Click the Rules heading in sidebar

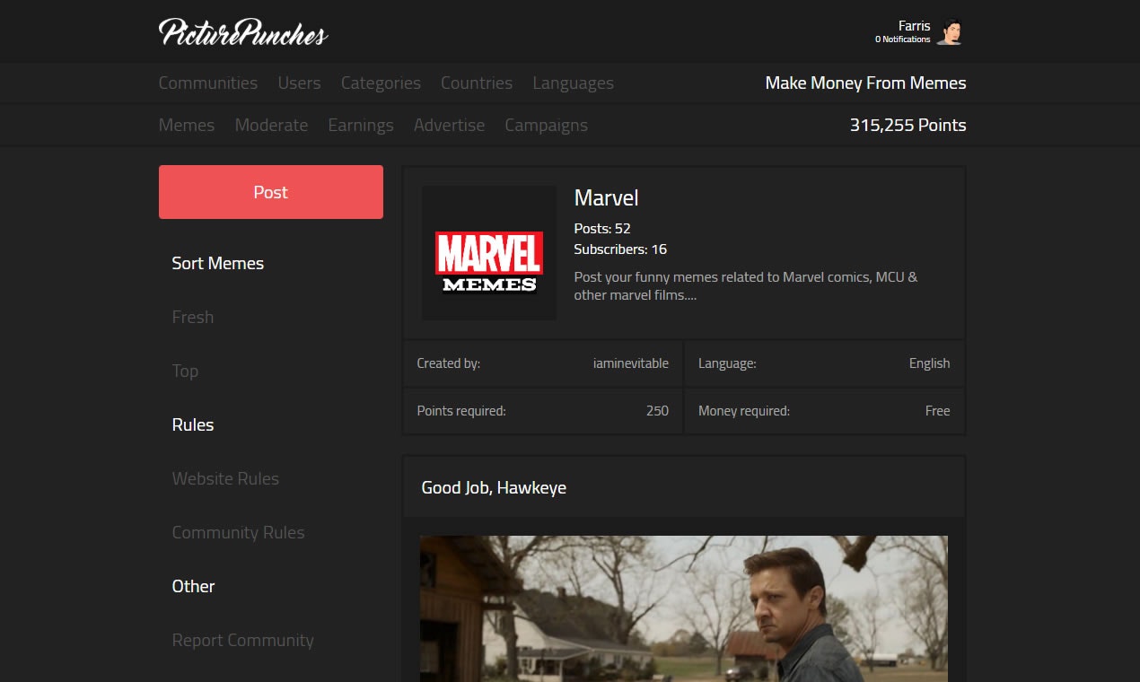click(x=193, y=424)
